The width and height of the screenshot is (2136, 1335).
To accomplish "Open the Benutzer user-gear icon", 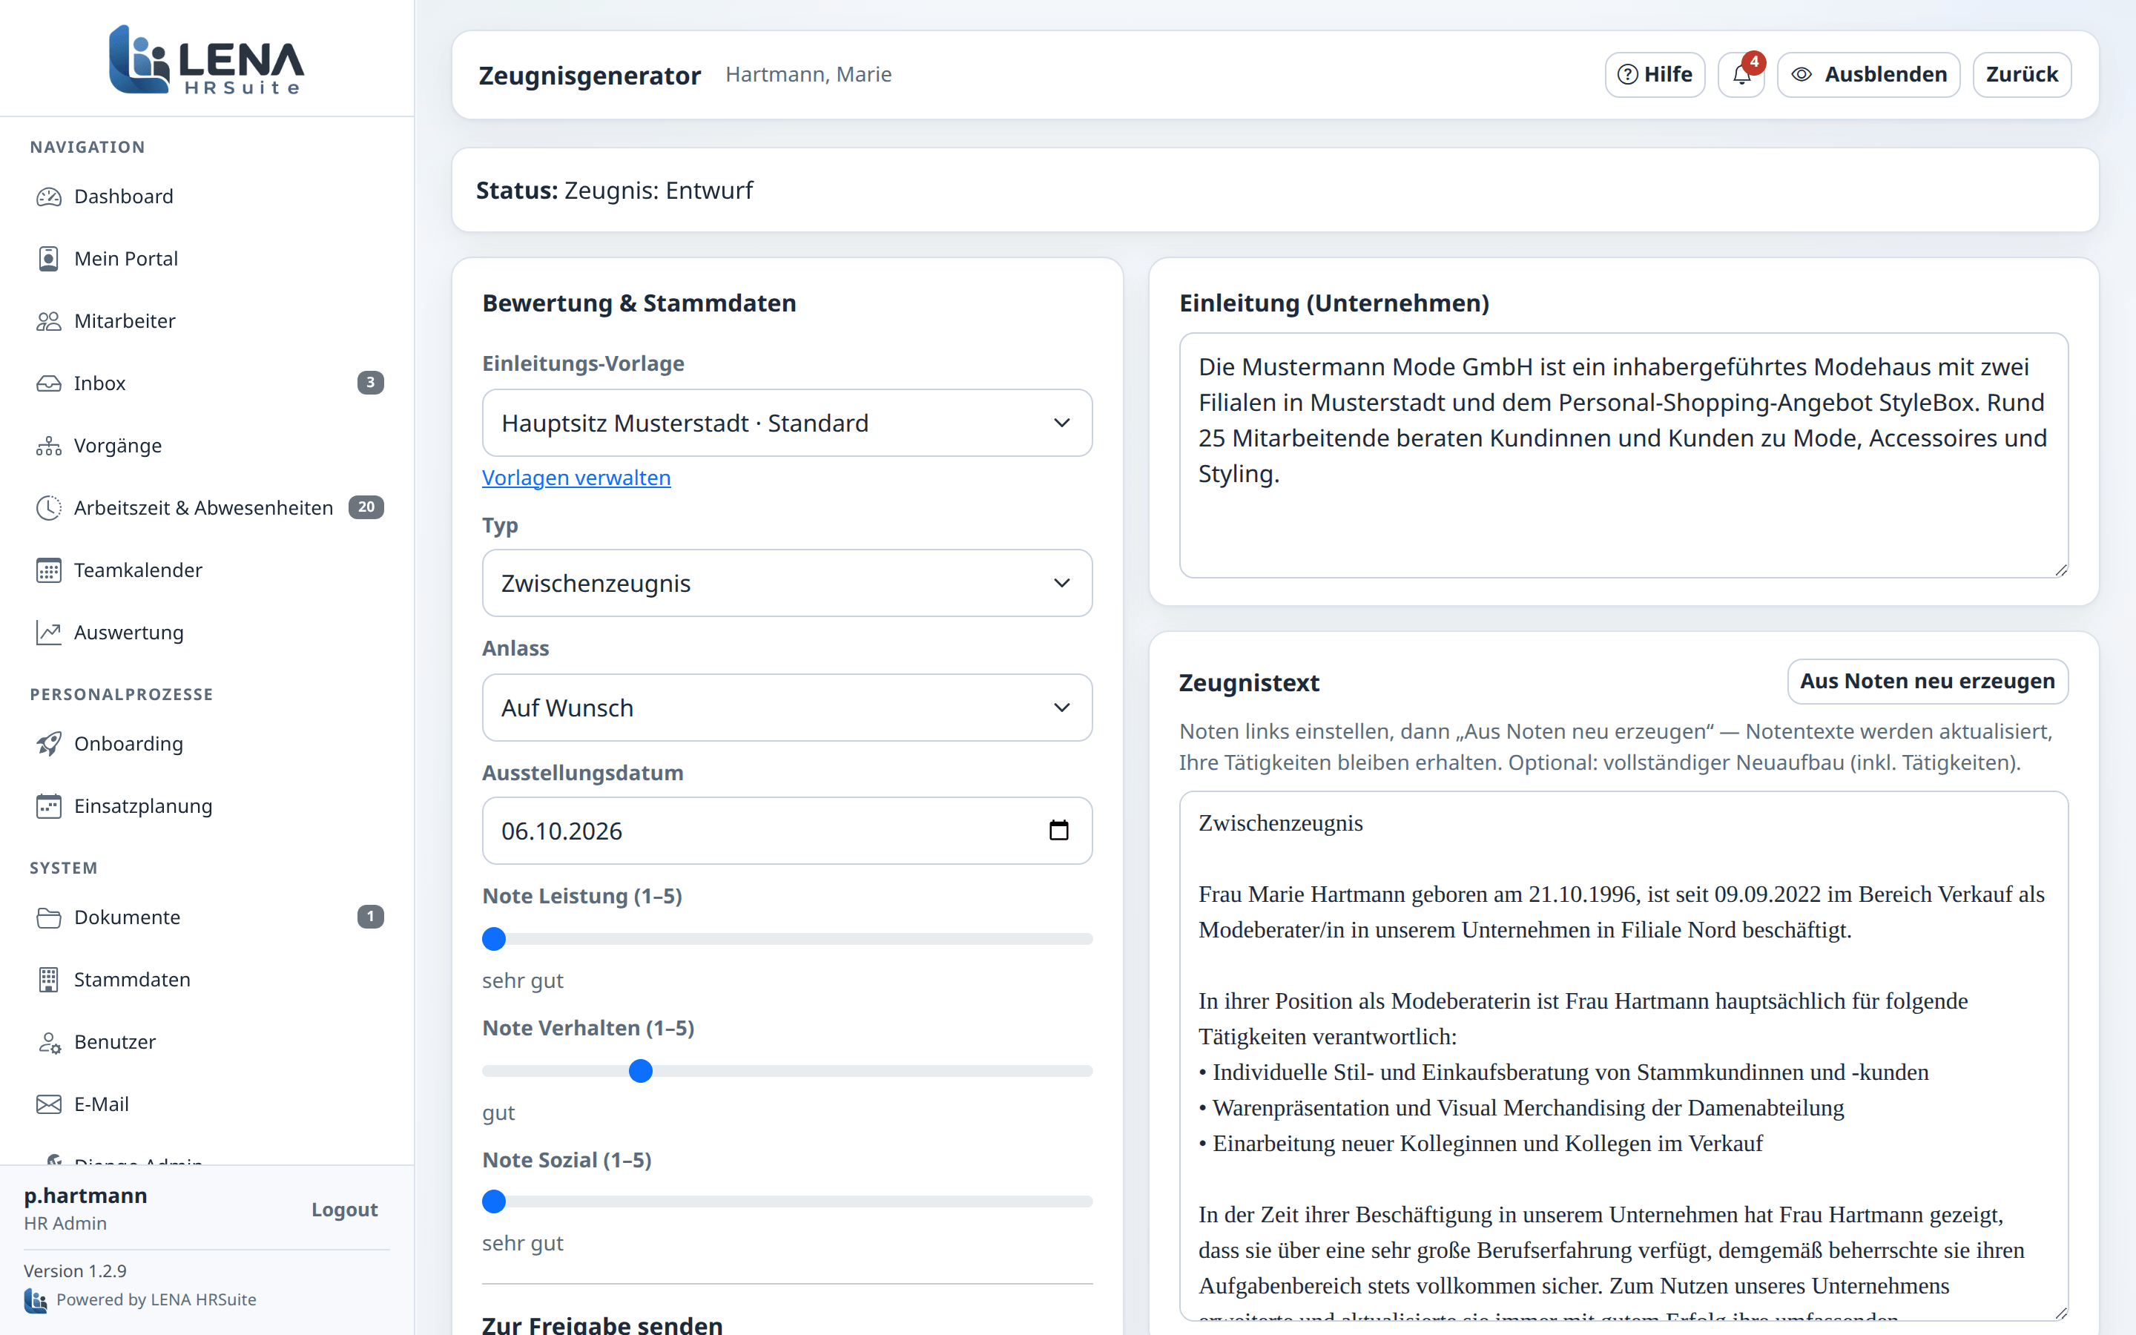I will [x=48, y=1042].
